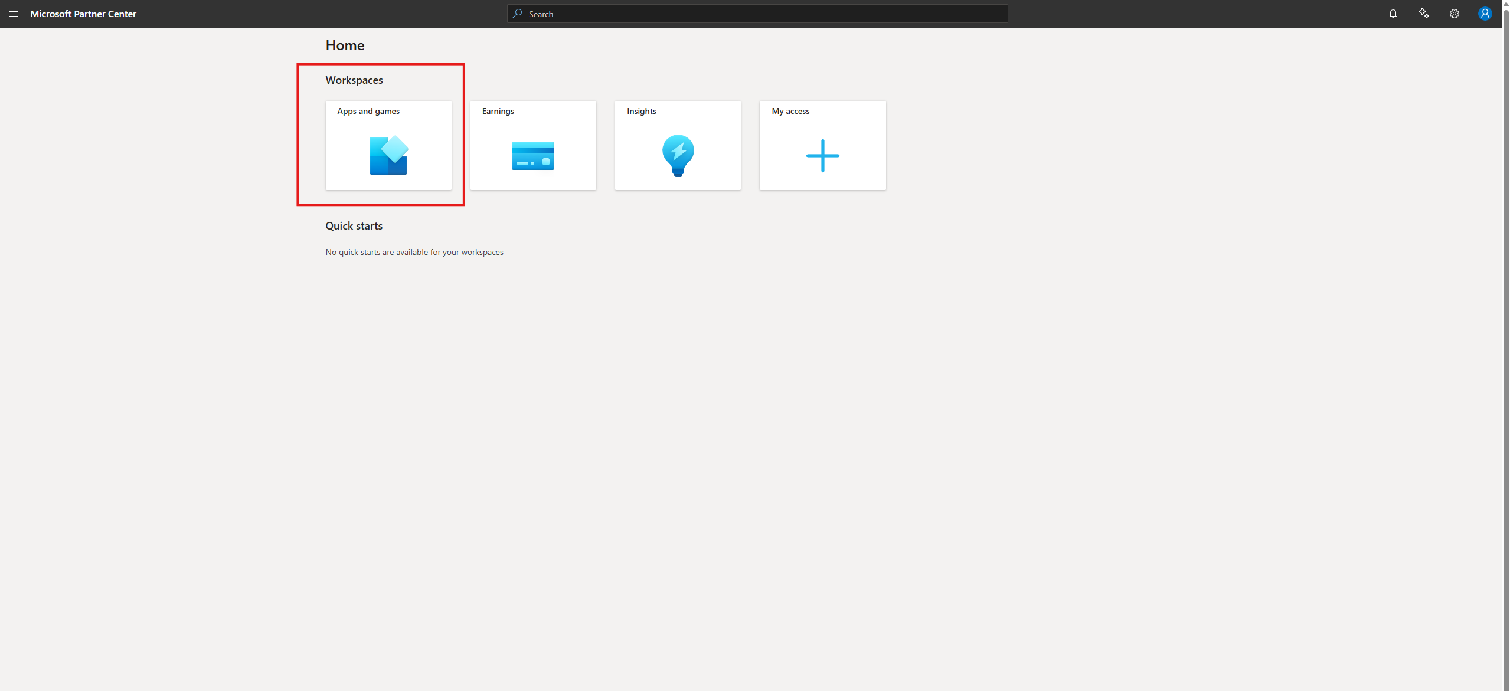The width and height of the screenshot is (1510, 691).
Task: Open the Copilot sparkle icon
Action: pyautogui.click(x=1424, y=14)
